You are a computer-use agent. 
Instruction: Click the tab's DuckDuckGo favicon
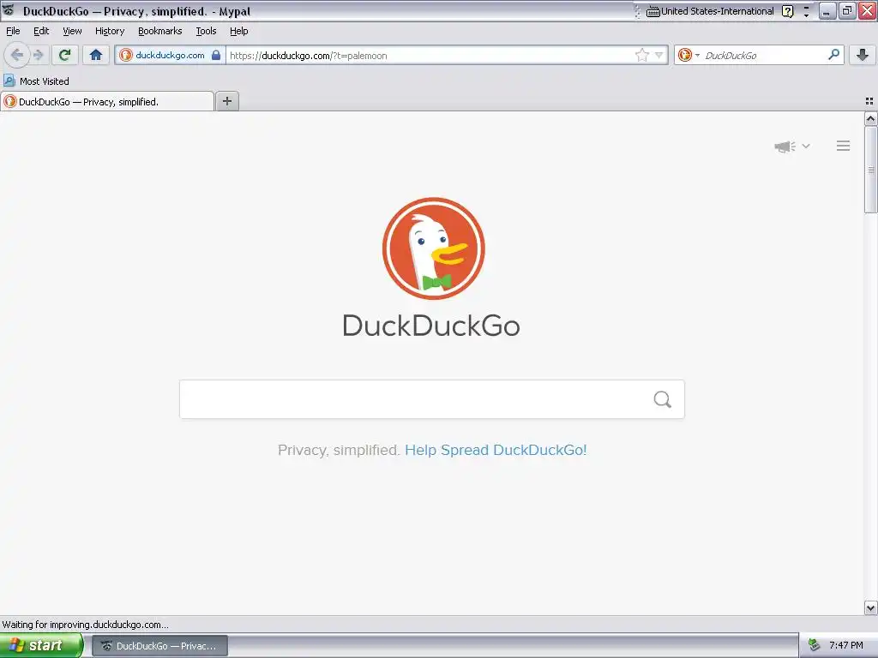pyautogui.click(x=10, y=101)
